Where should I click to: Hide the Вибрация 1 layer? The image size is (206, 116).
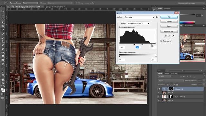click(x=159, y=89)
